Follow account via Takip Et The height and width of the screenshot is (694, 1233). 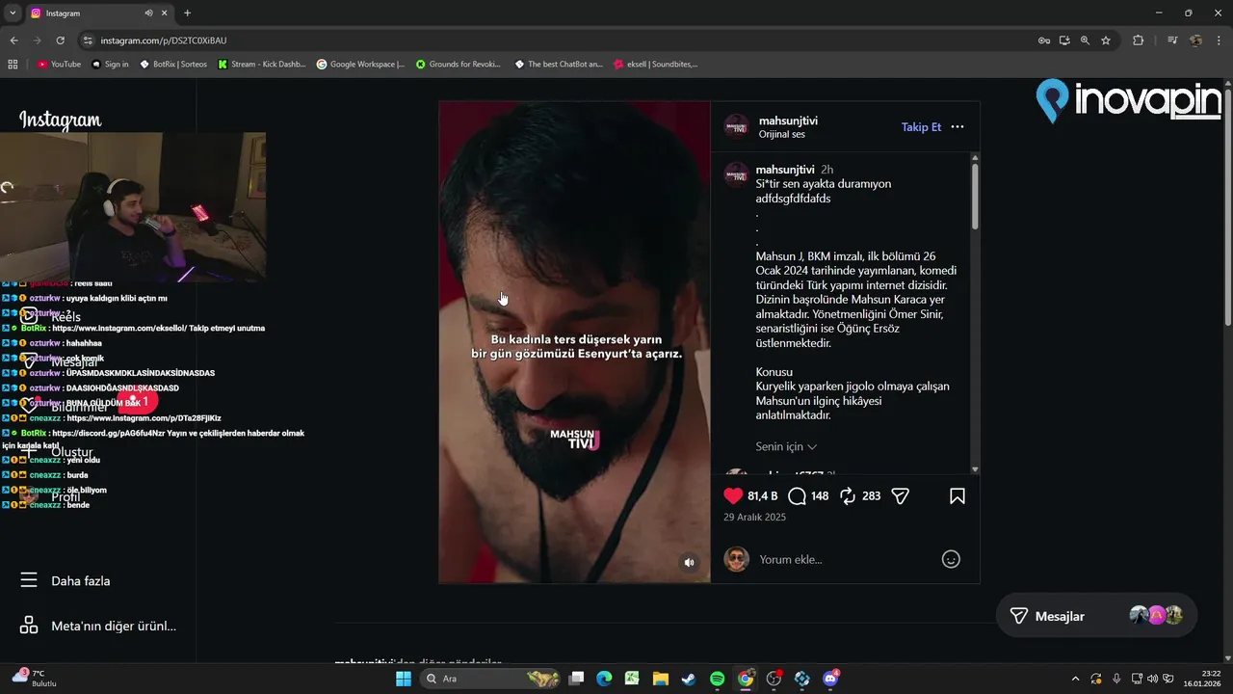click(x=921, y=127)
